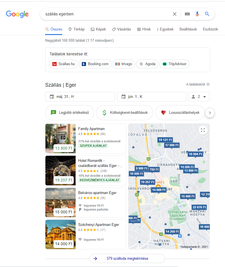The width and height of the screenshot is (225, 267).
Task: Open the Family Apartman listing title
Action: tap(91, 129)
